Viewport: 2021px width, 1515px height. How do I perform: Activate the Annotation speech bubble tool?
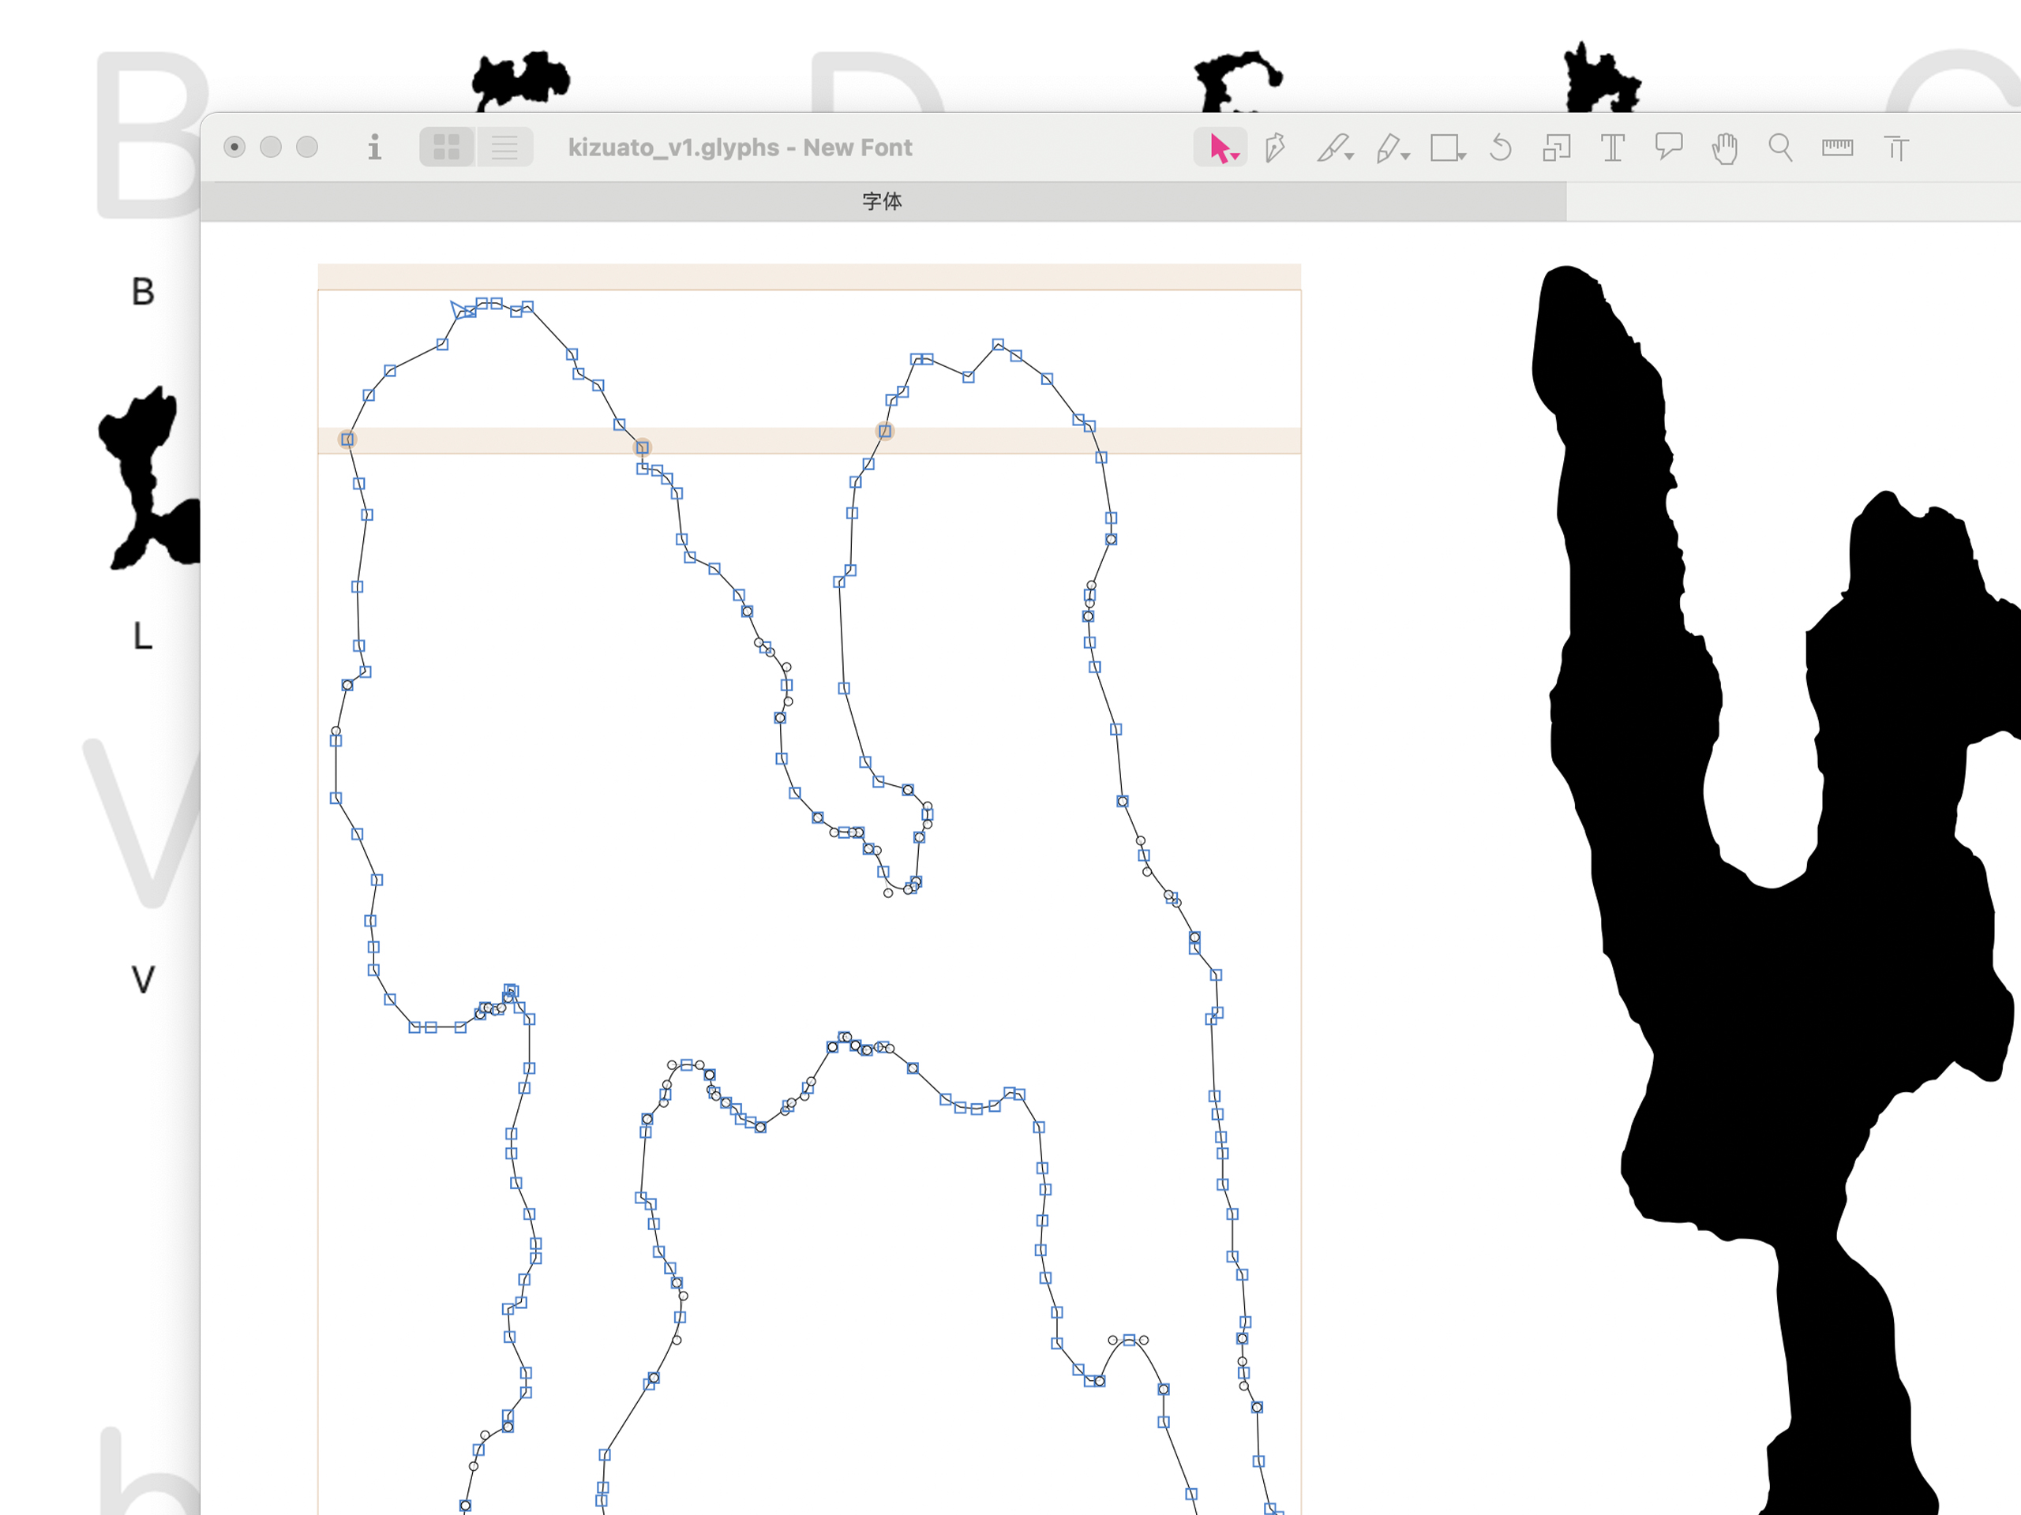[1668, 147]
